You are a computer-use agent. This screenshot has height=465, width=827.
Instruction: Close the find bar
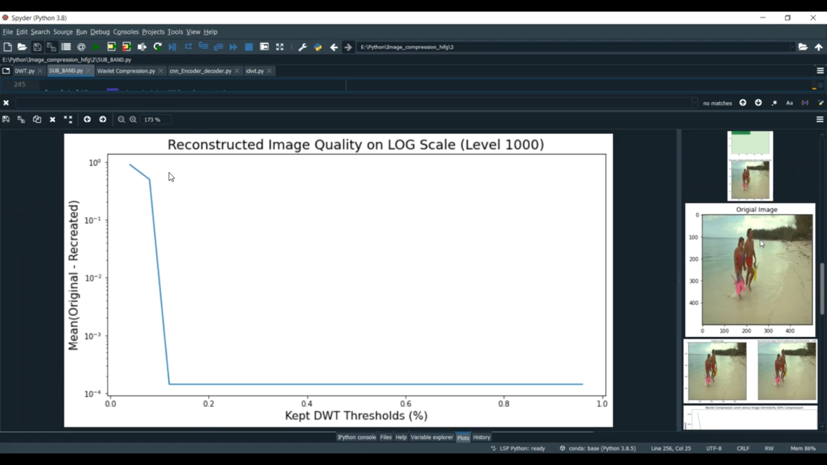coord(6,103)
